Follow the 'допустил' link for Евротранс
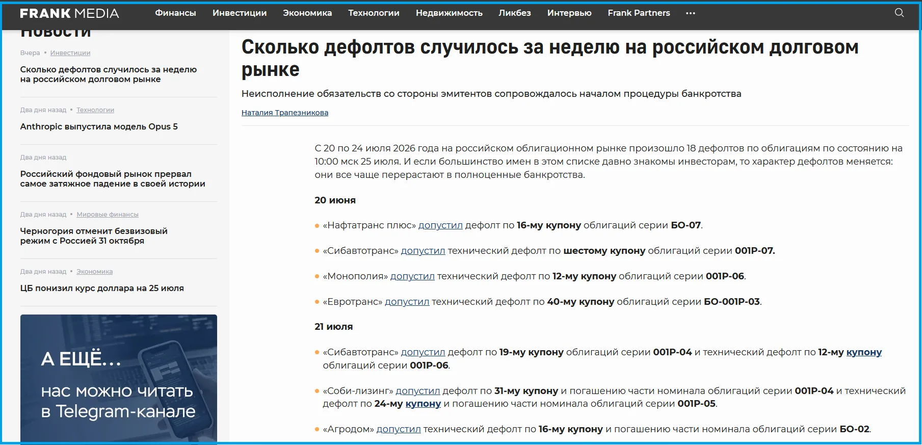The height and width of the screenshot is (445, 922). (407, 302)
